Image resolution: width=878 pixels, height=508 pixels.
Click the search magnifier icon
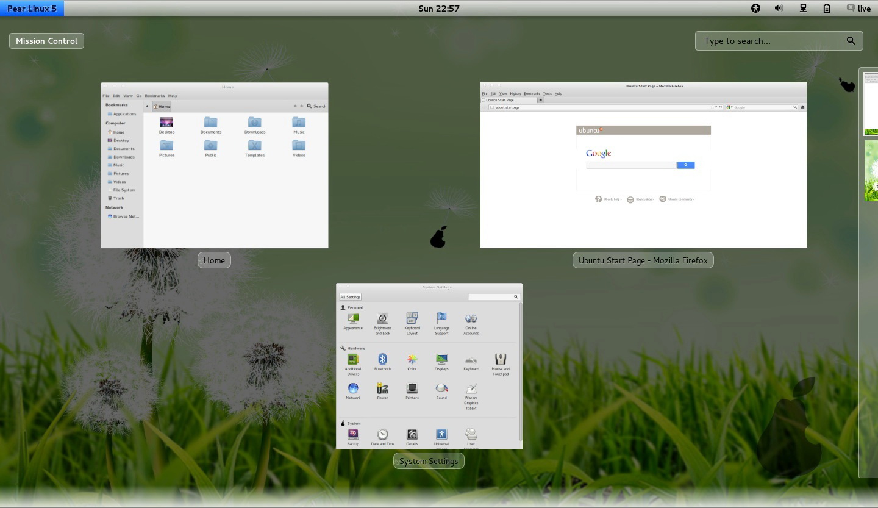[x=851, y=41]
